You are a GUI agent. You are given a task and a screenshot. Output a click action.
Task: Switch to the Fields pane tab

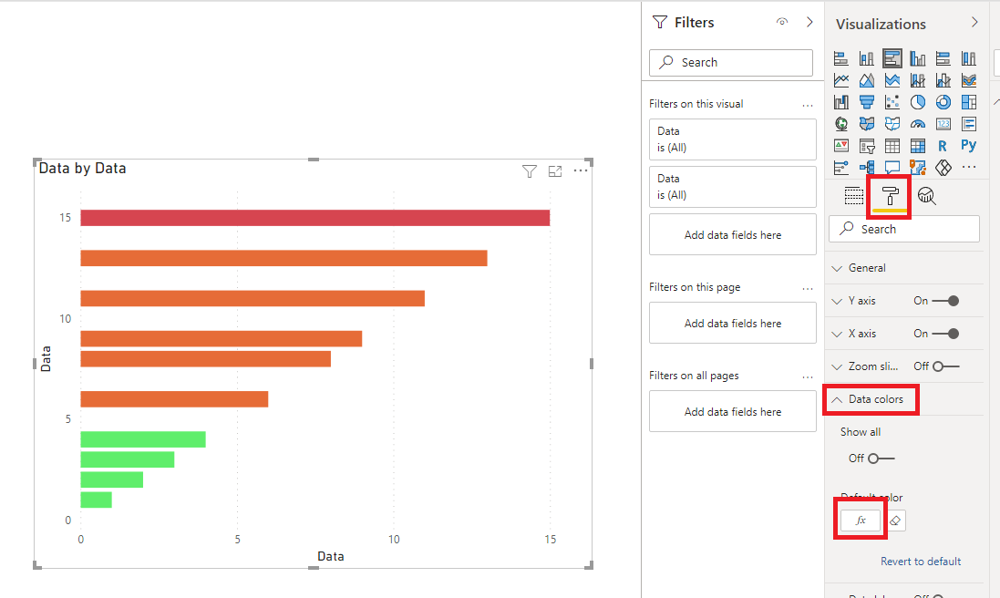(853, 196)
